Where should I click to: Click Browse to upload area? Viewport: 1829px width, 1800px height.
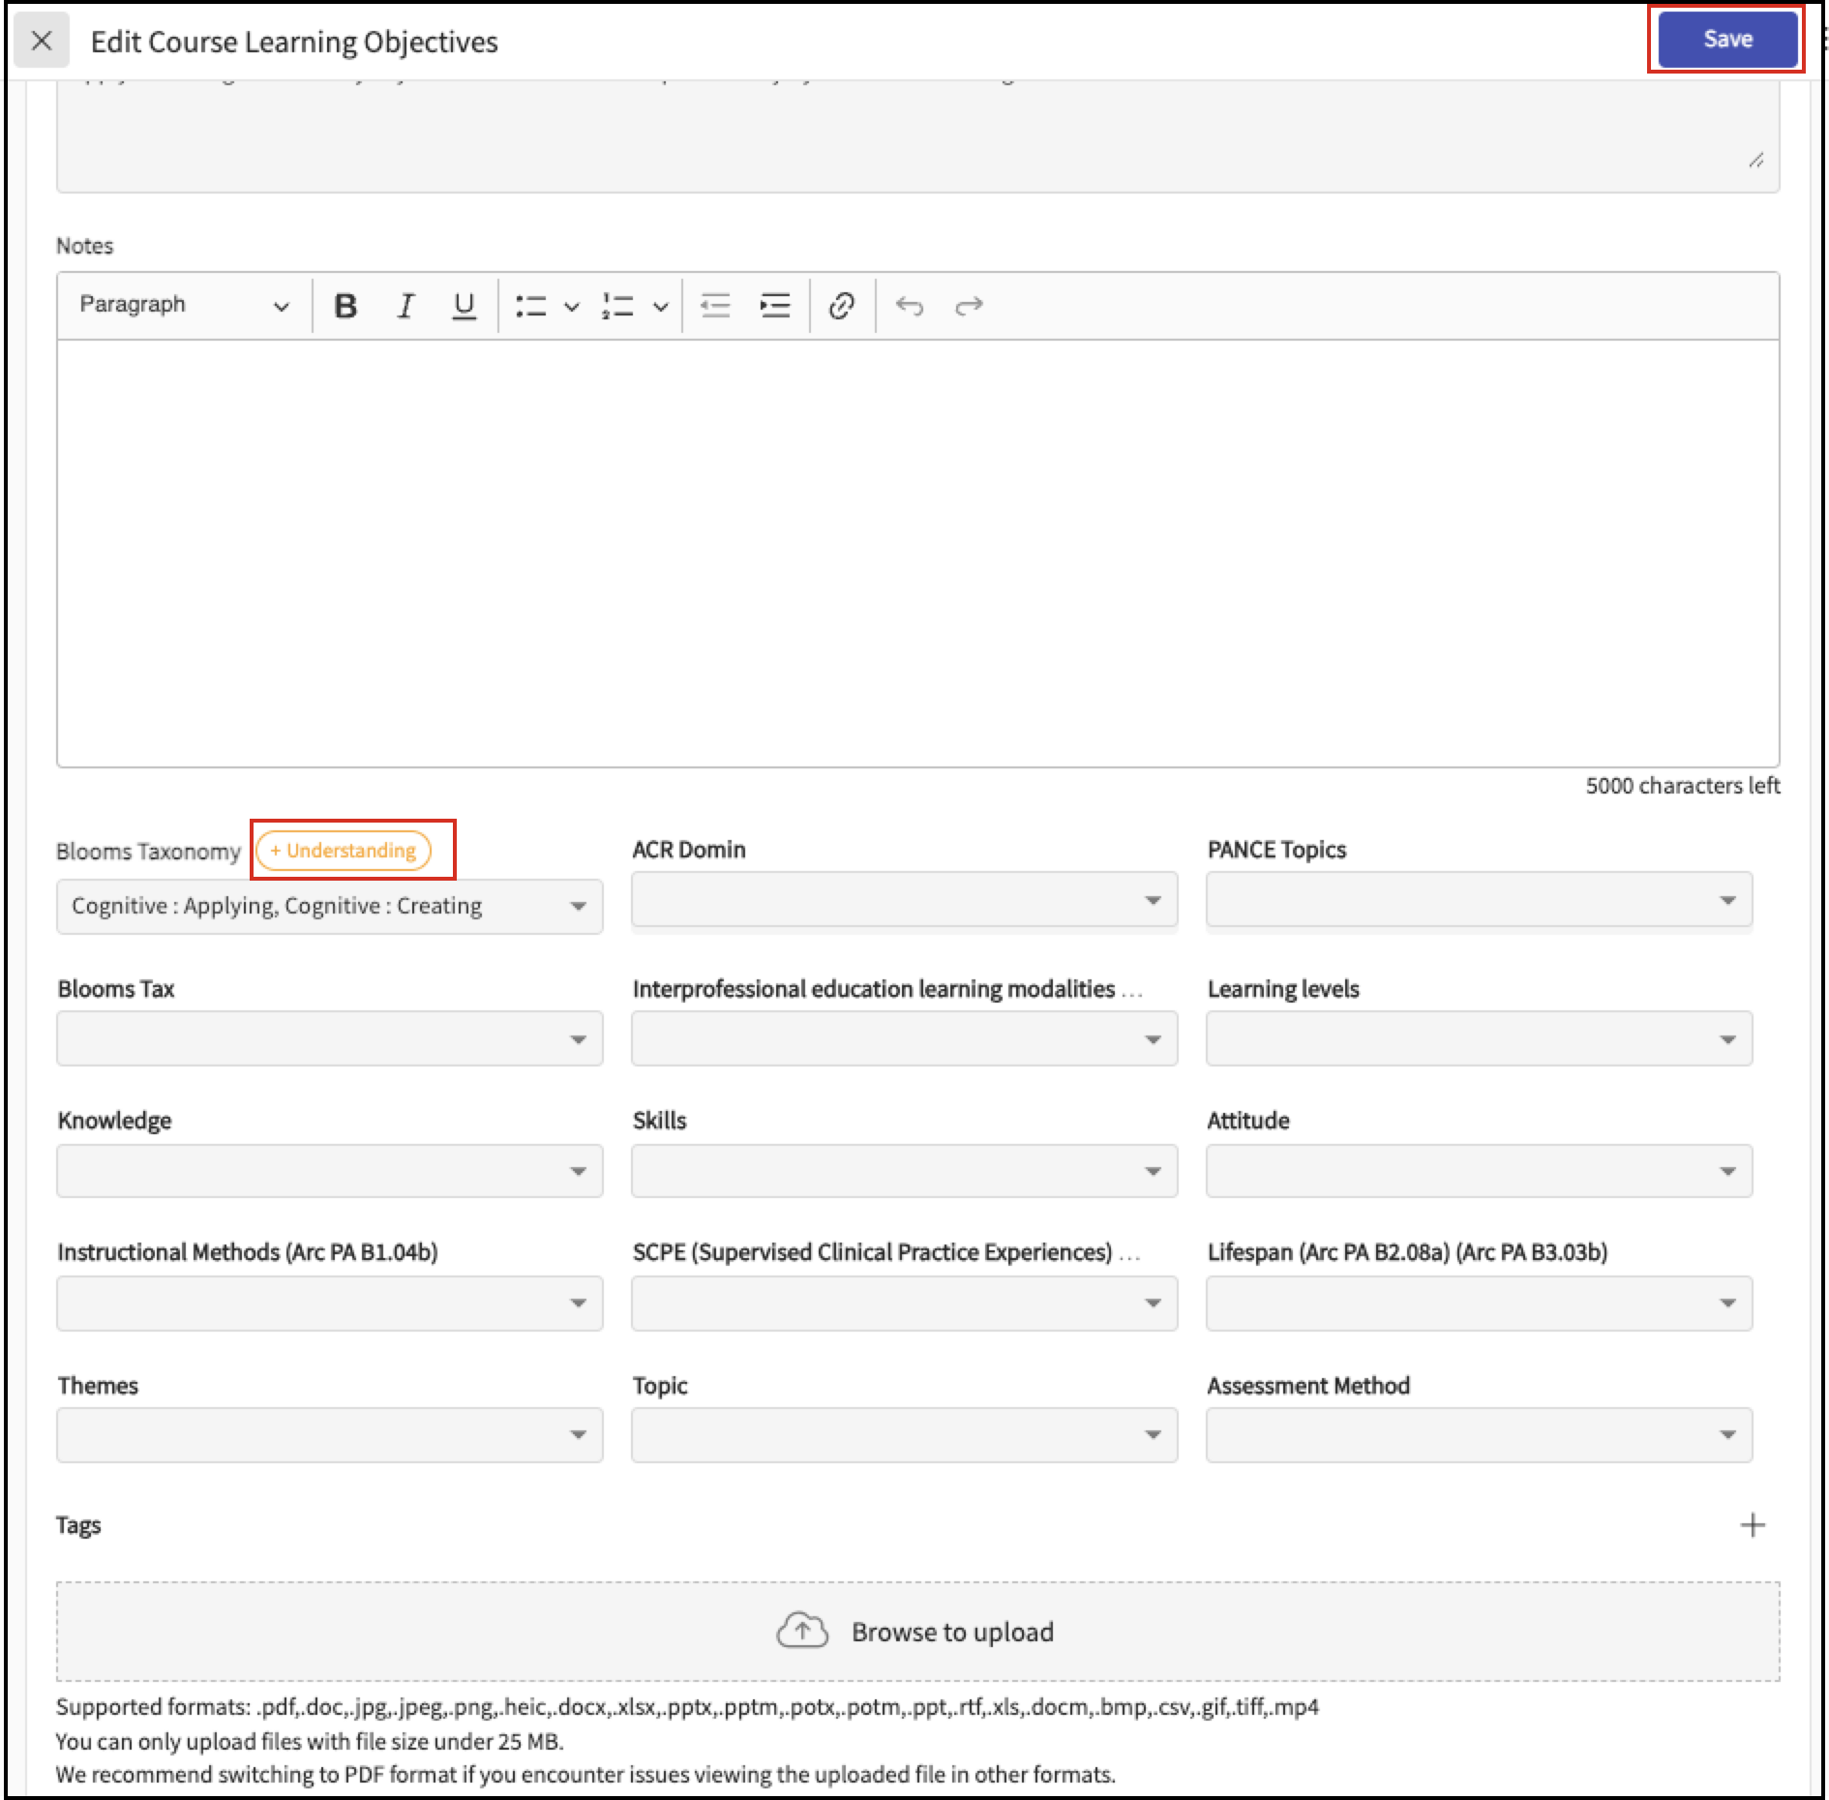click(x=916, y=1632)
